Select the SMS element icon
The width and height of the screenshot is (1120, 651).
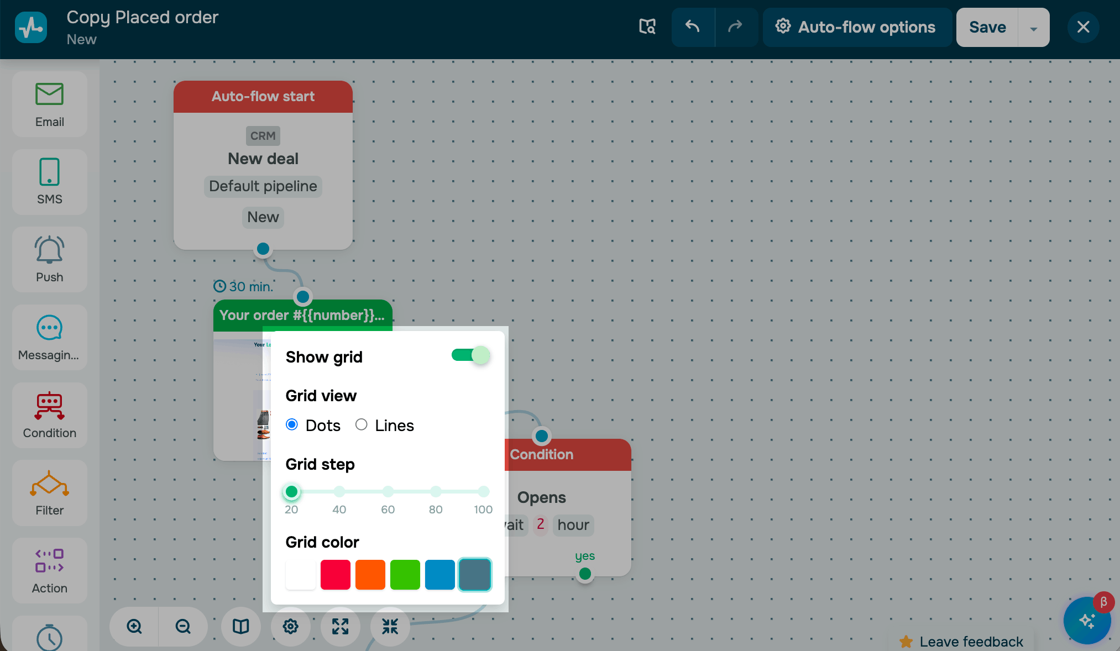(49, 172)
